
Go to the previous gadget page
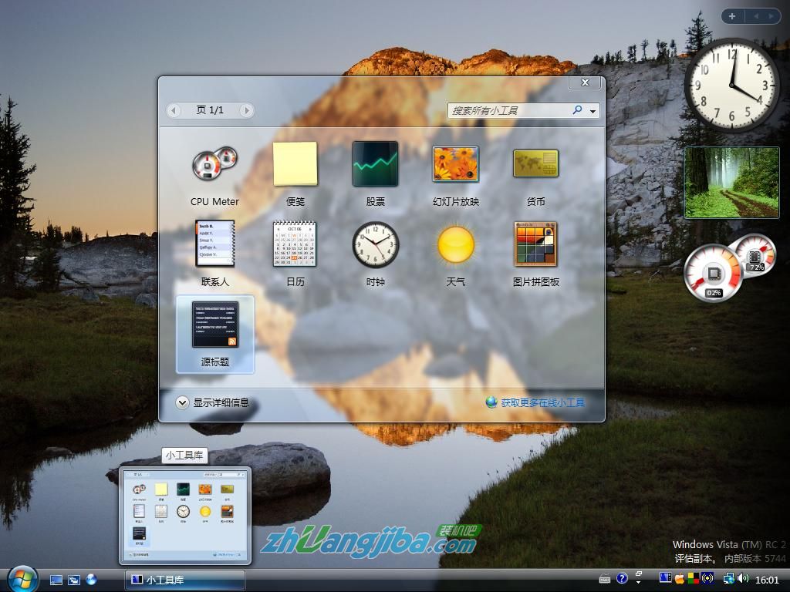pos(174,111)
